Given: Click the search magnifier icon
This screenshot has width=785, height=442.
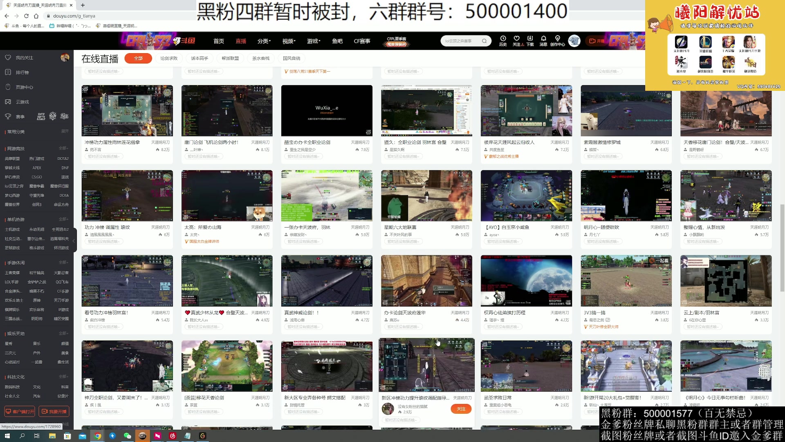Looking at the screenshot, I should 484,41.
